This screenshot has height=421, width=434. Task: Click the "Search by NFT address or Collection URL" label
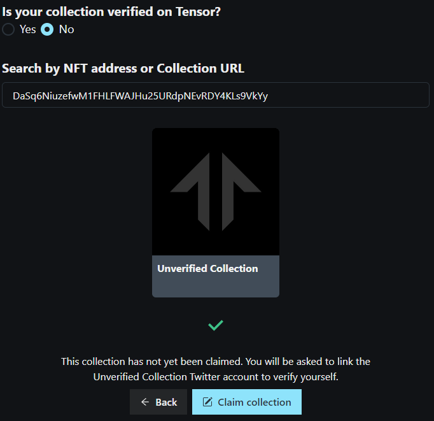(123, 68)
